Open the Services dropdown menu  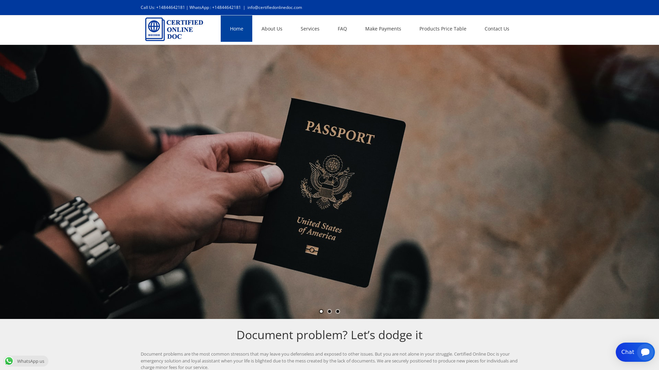[x=310, y=28]
